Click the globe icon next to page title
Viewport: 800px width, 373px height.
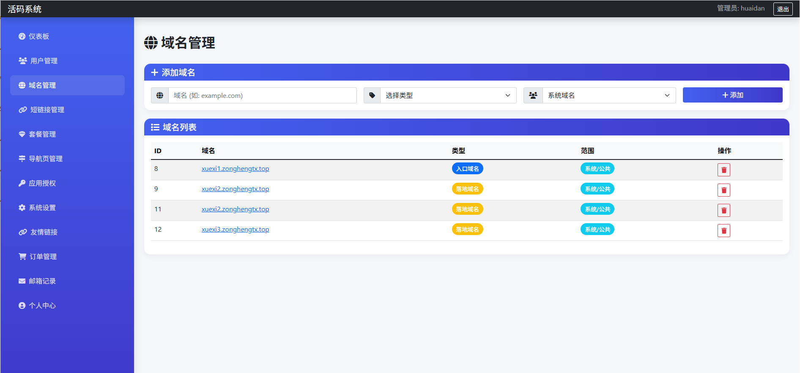pyautogui.click(x=151, y=43)
